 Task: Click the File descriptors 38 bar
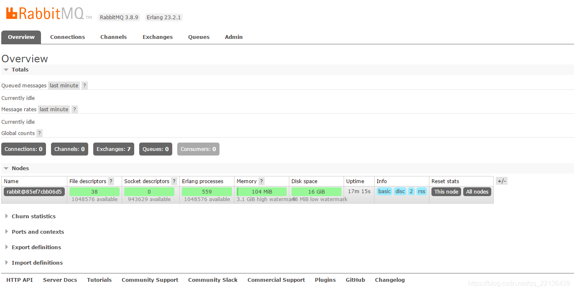(x=94, y=191)
